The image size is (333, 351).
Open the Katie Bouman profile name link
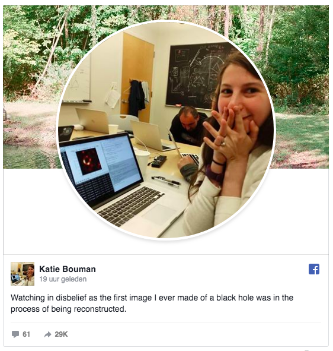coord(68,269)
